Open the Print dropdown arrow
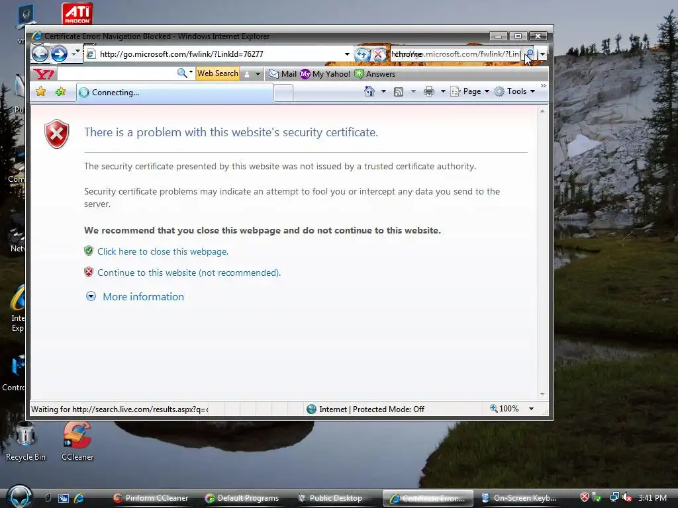This screenshot has height=508, width=678. [443, 91]
